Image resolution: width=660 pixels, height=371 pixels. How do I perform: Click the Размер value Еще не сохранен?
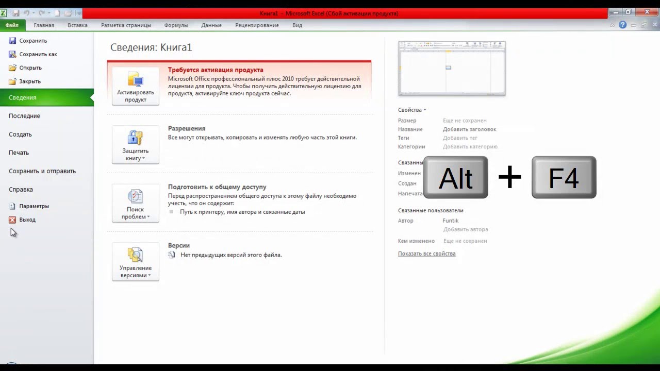tap(465, 121)
